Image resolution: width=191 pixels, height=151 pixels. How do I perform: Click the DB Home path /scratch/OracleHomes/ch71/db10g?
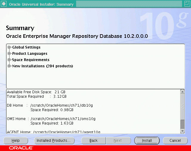(x=62, y=105)
